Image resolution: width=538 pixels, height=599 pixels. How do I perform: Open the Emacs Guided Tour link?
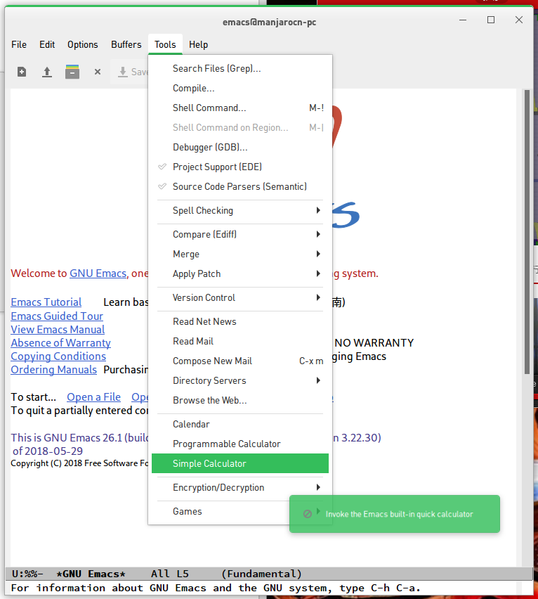[57, 316]
